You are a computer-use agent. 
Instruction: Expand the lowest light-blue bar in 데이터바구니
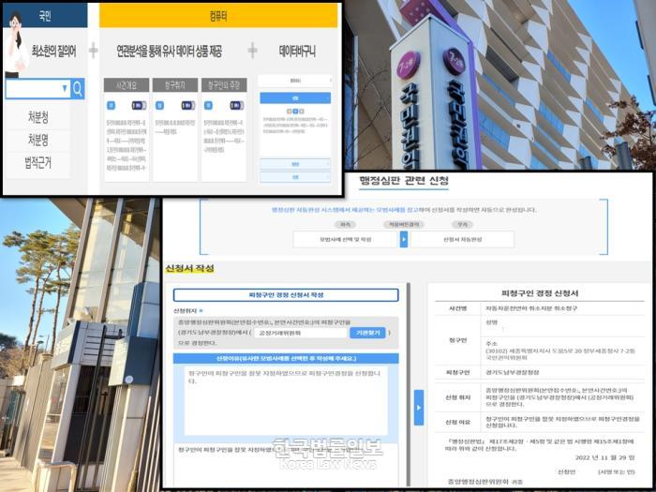(x=295, y=177)
